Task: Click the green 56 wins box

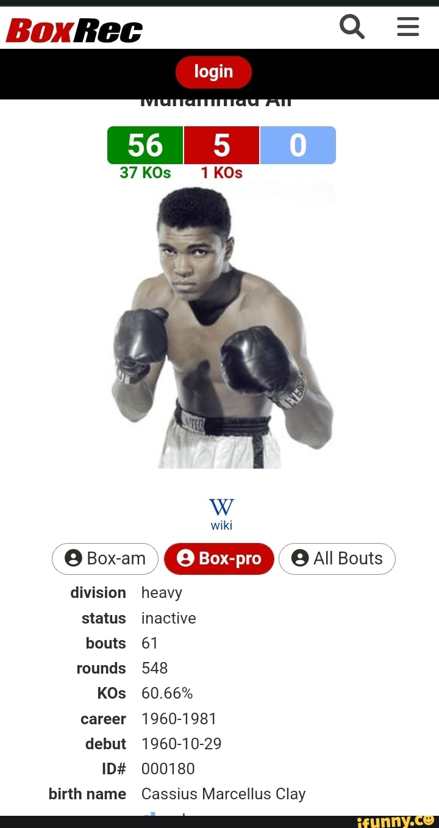Action: click(x=145, y=145)
